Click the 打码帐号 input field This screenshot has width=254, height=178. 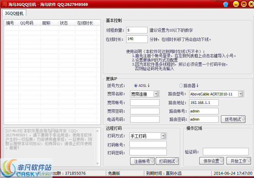[x=148, y=144]
